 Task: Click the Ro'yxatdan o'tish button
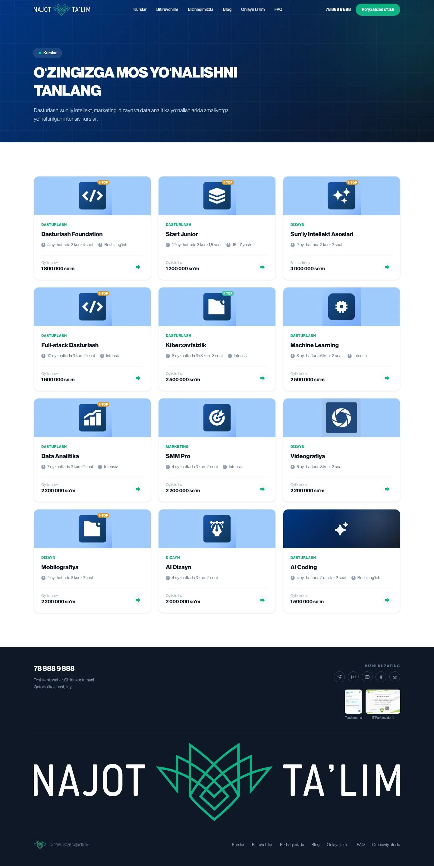point(378,9)
